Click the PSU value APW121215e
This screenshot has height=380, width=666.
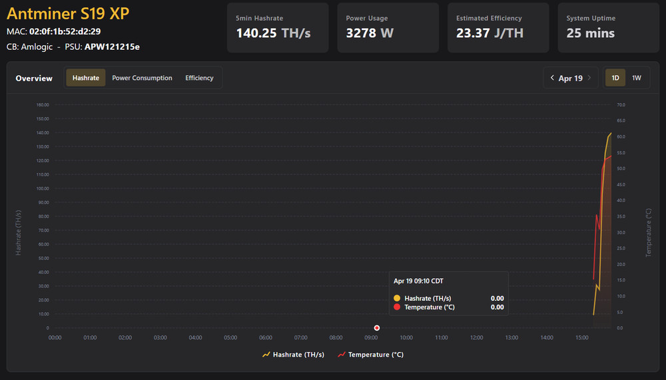(x=112, y=47)
